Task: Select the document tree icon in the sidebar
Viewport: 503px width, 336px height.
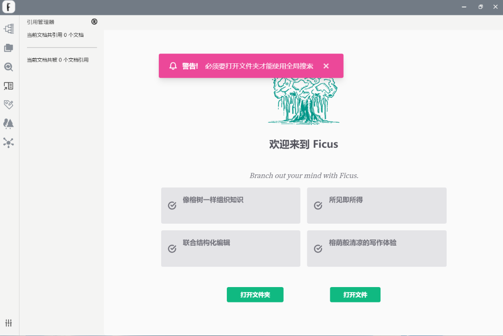Action: pos(8,29)
